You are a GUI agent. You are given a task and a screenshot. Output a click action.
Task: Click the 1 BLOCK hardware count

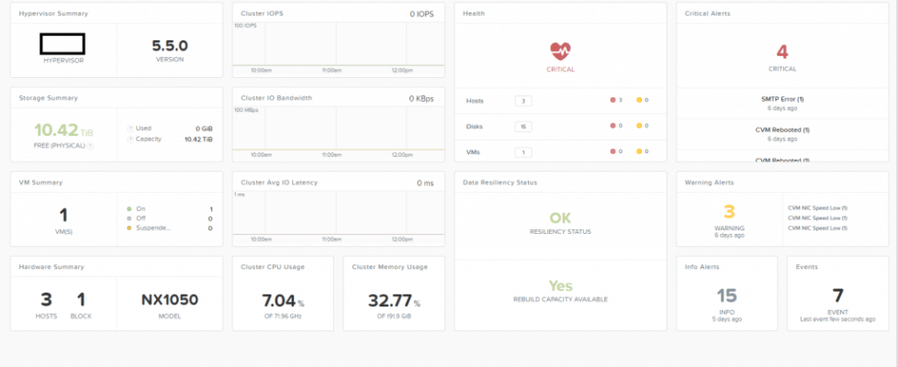(x=81, y=299)
